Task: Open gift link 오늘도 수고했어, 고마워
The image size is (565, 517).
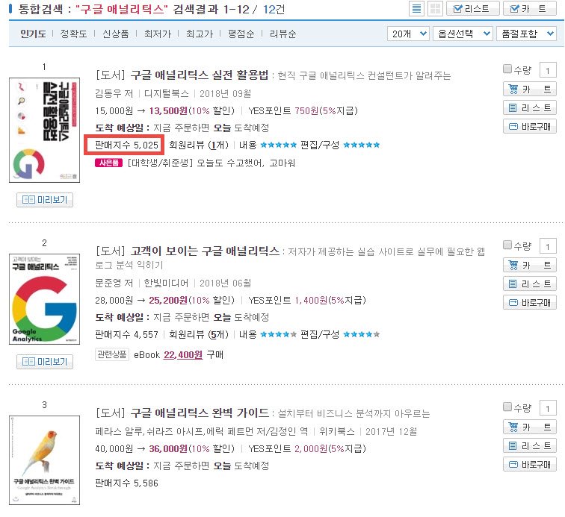Action: pyautogui.click(x=246, y=163)
